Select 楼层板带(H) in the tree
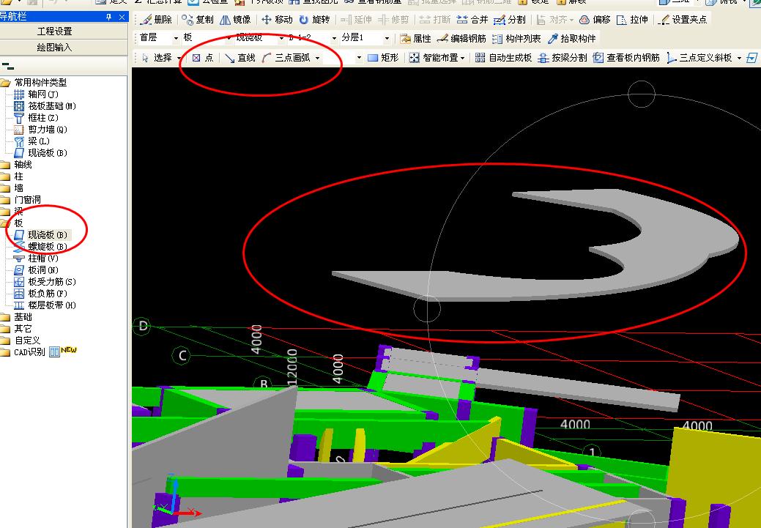 click(x=52, y=305)
